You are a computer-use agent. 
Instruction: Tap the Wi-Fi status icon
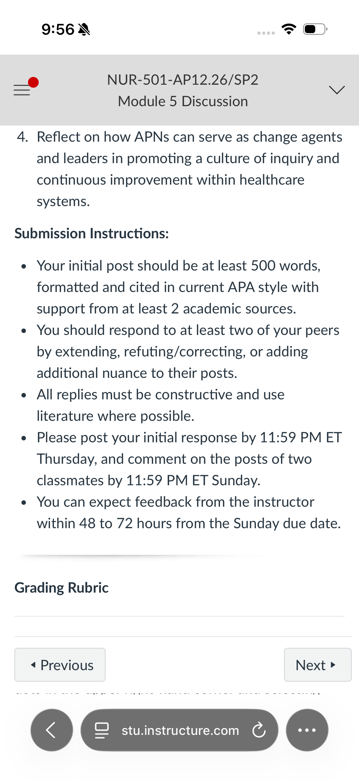(x=289, y=29)
